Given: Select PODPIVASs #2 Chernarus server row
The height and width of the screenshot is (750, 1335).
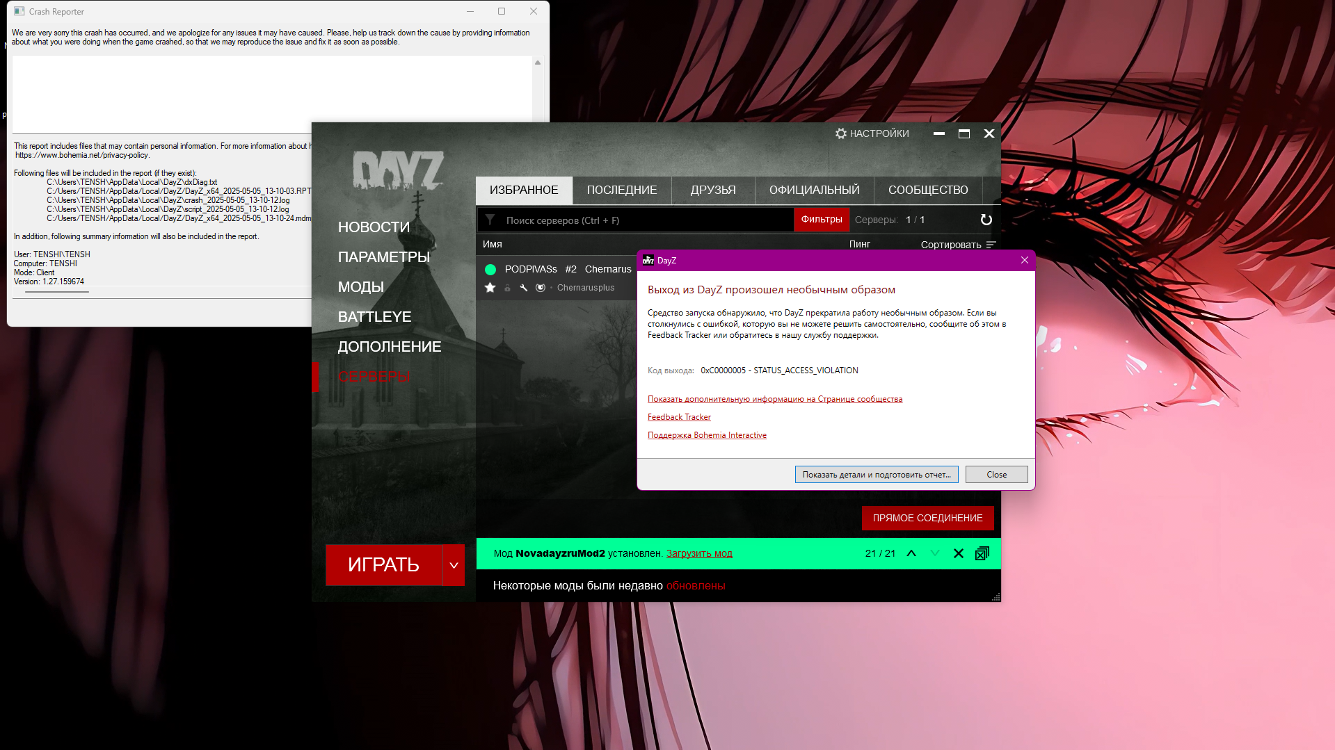Looking at the screenshot, I should tap(557, 278).
